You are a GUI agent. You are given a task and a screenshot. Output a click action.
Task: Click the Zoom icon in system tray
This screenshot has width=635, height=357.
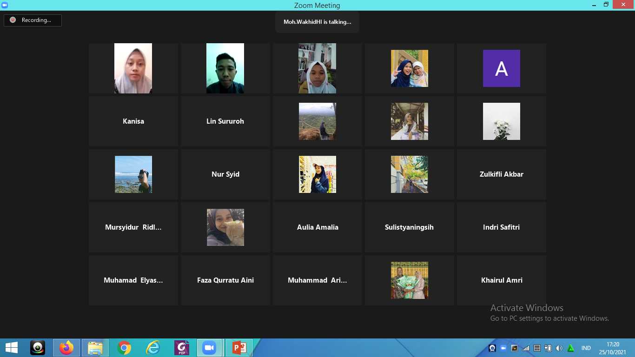pos(503,348)
